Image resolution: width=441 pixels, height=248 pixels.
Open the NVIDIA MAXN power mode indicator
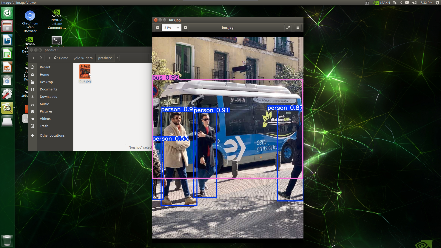pyautogui.click(x=381, y=3)
